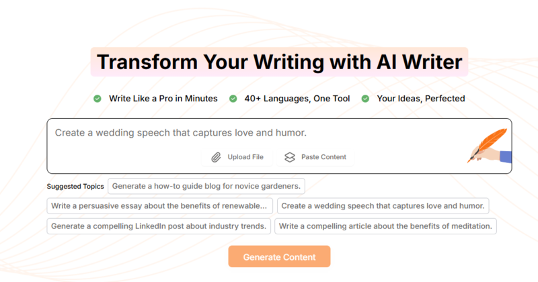Screen dimensions: 538x282
Task: Click the Write Like a Pro in Minutes text
Action: click(x=163, y=99)
